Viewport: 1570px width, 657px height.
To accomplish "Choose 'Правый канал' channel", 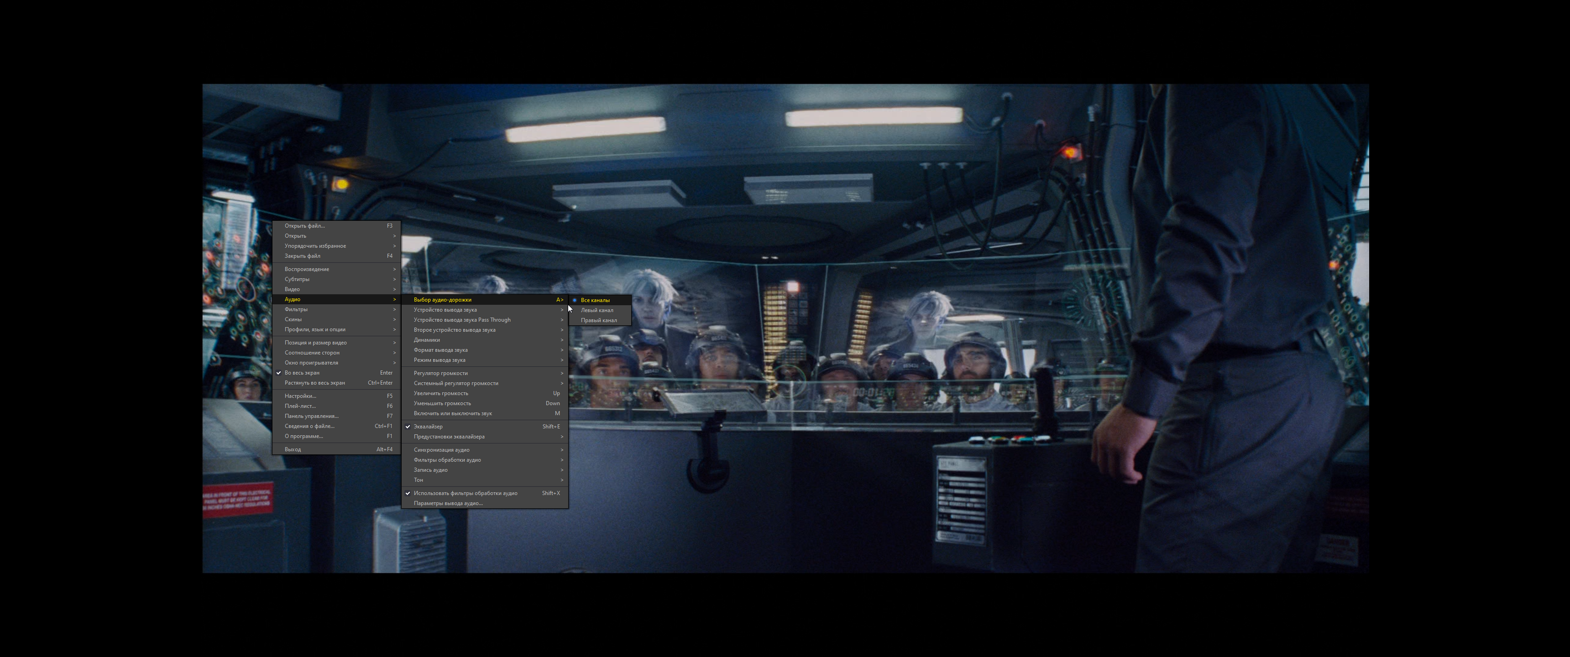I will tap(598, 320).
